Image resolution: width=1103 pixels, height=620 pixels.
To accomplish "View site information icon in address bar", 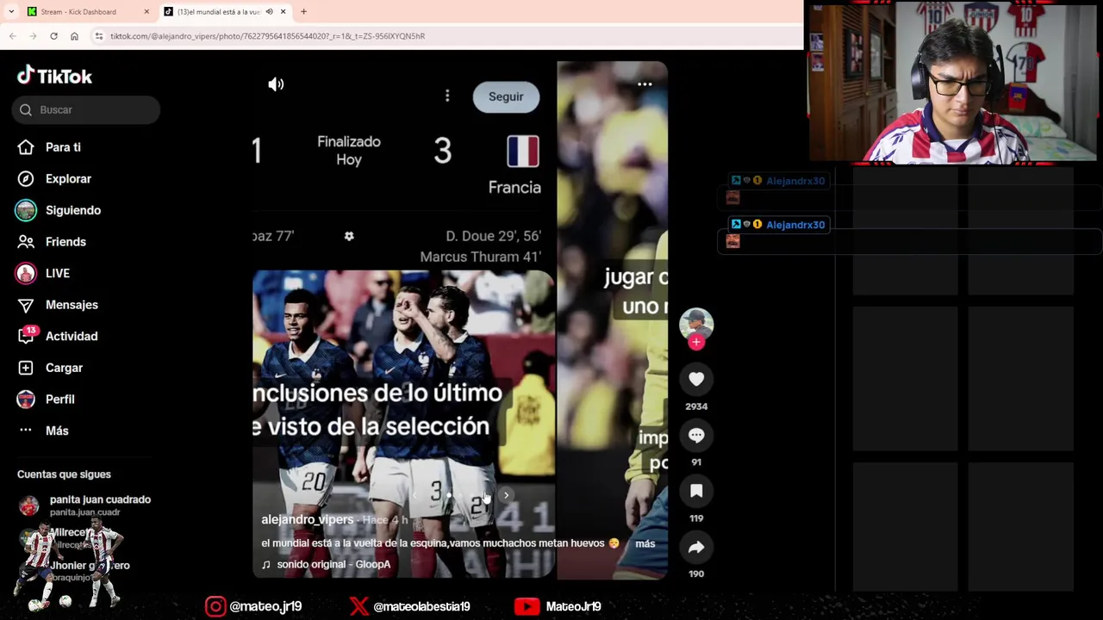I will (x=99, y=36).
